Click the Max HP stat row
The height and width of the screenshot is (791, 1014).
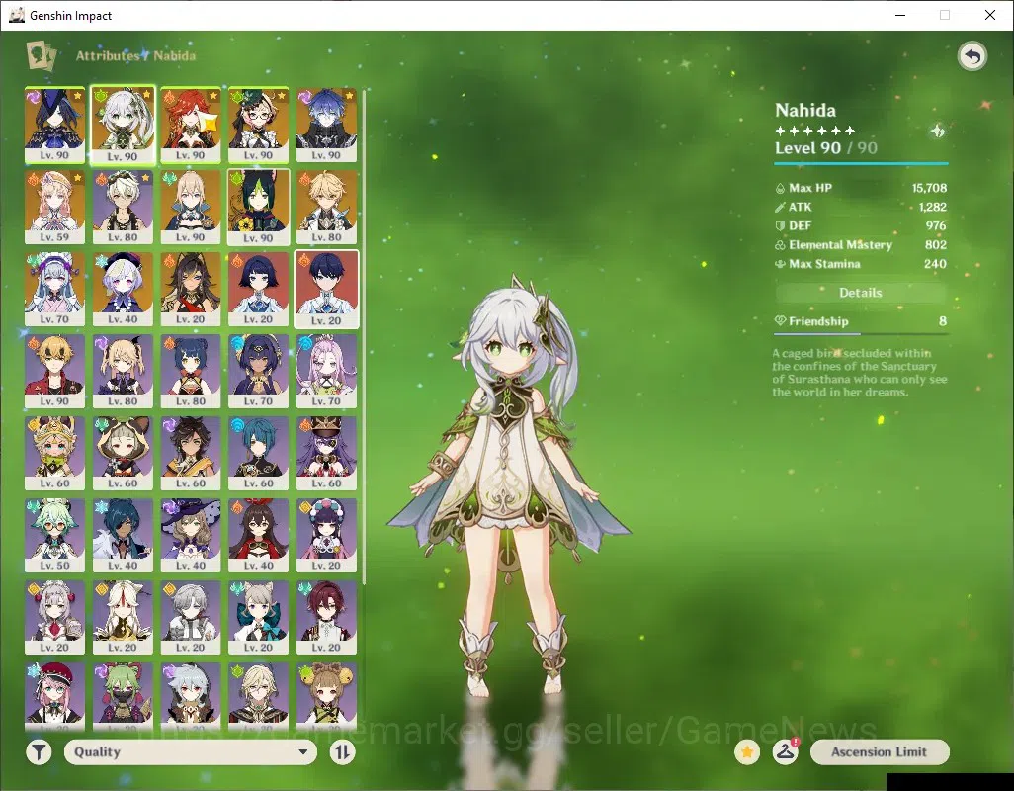tap(861, 188)
